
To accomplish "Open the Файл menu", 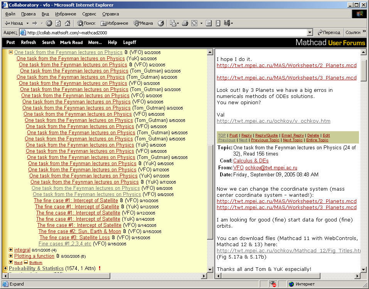I will tap(10, 14).
